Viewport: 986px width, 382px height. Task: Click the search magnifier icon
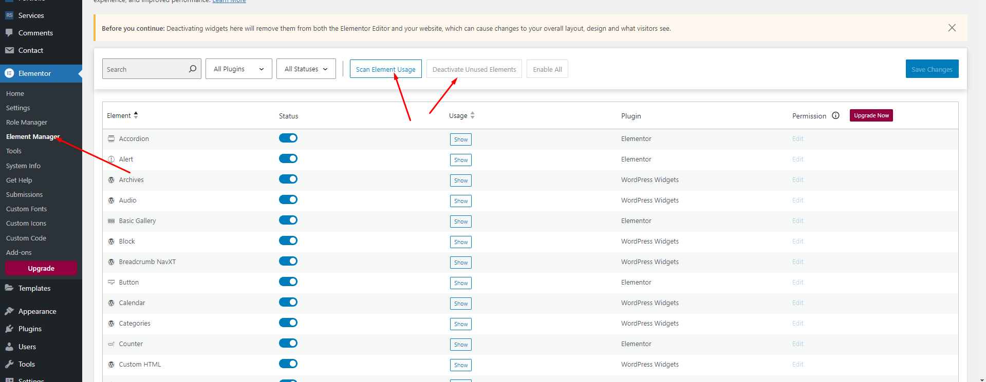192,69
